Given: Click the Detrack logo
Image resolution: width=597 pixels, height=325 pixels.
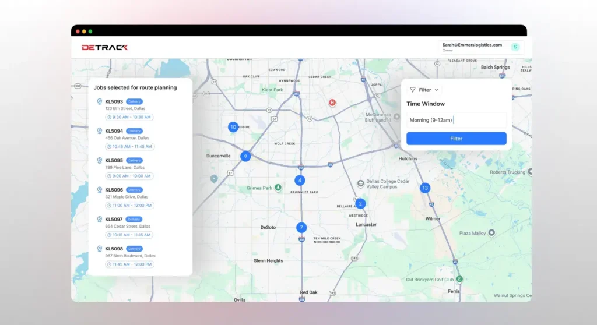Looking at the screenshot, I should 104,47.
